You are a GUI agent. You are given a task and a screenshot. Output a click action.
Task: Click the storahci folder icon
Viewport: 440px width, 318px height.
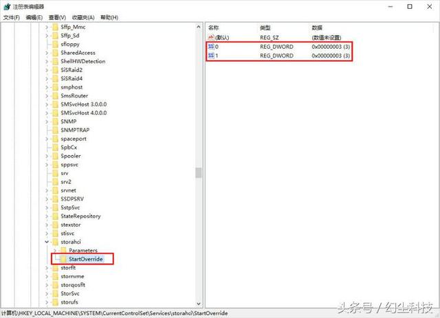click(x=55, y=242)
